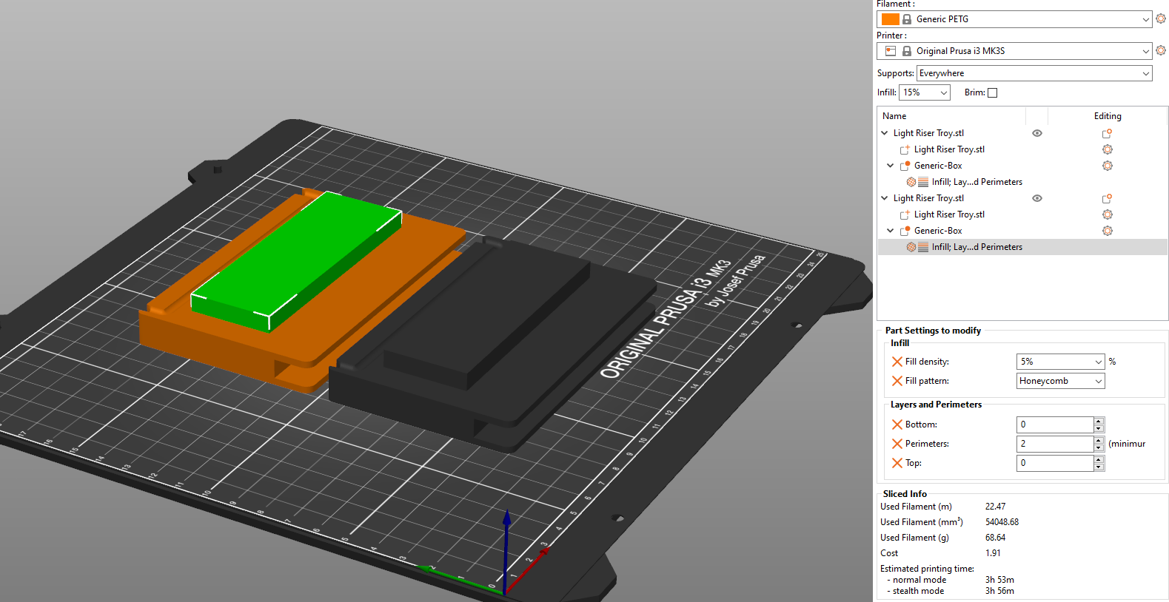Click the orange filament color swatch

(x=891, y=19)
